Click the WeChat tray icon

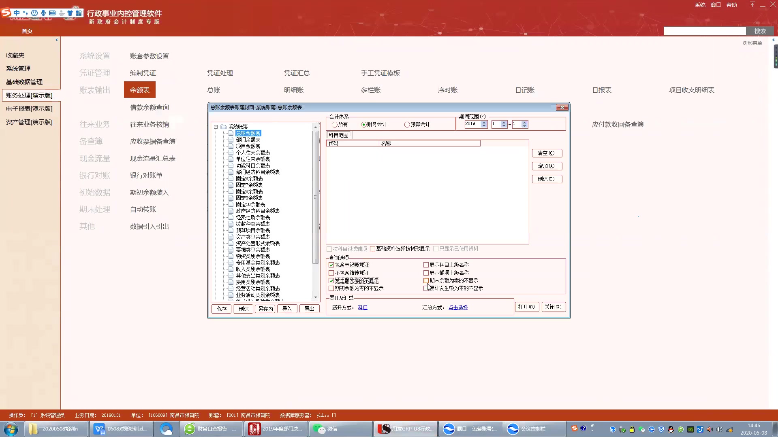click(642, 429)
